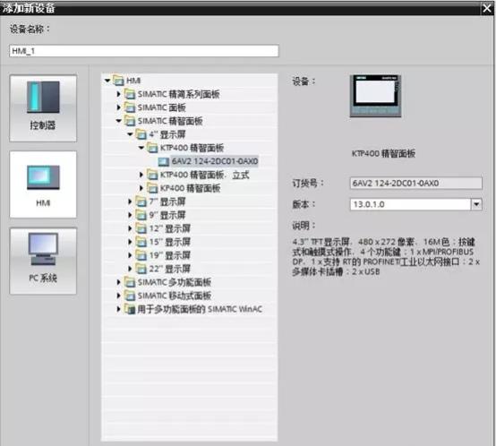The image size is (496, 446).
Task: Click the 9" 显示屏 folder icon
Action: click(x=141, y=215)
